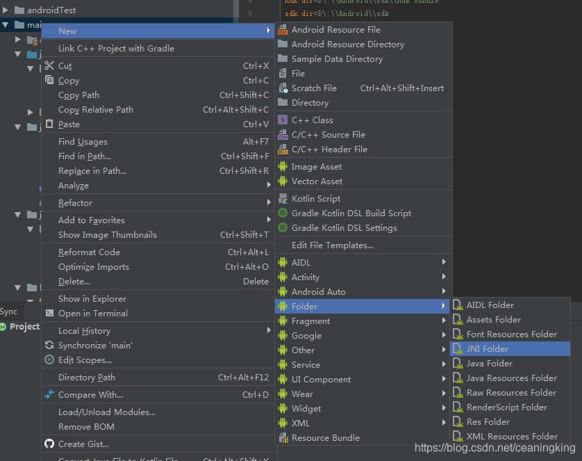Click the Cut scissors icon
The width and height of the screenshot is (582, 461).
tap(49, 66)
